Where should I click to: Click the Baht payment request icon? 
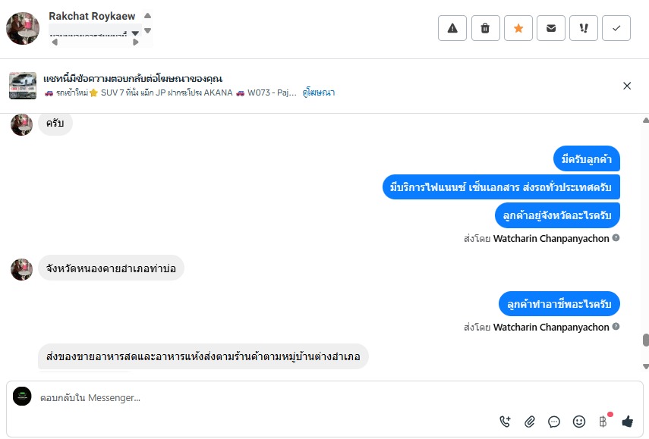[x=603, y=422]
